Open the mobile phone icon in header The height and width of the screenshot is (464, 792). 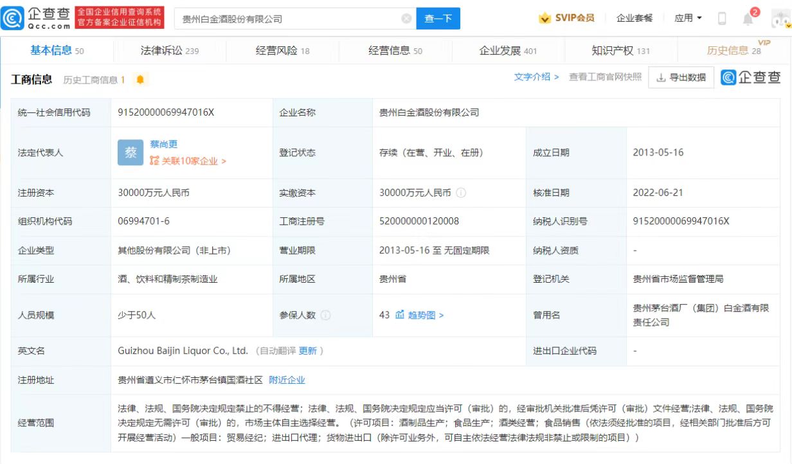(x=722, y=19)
